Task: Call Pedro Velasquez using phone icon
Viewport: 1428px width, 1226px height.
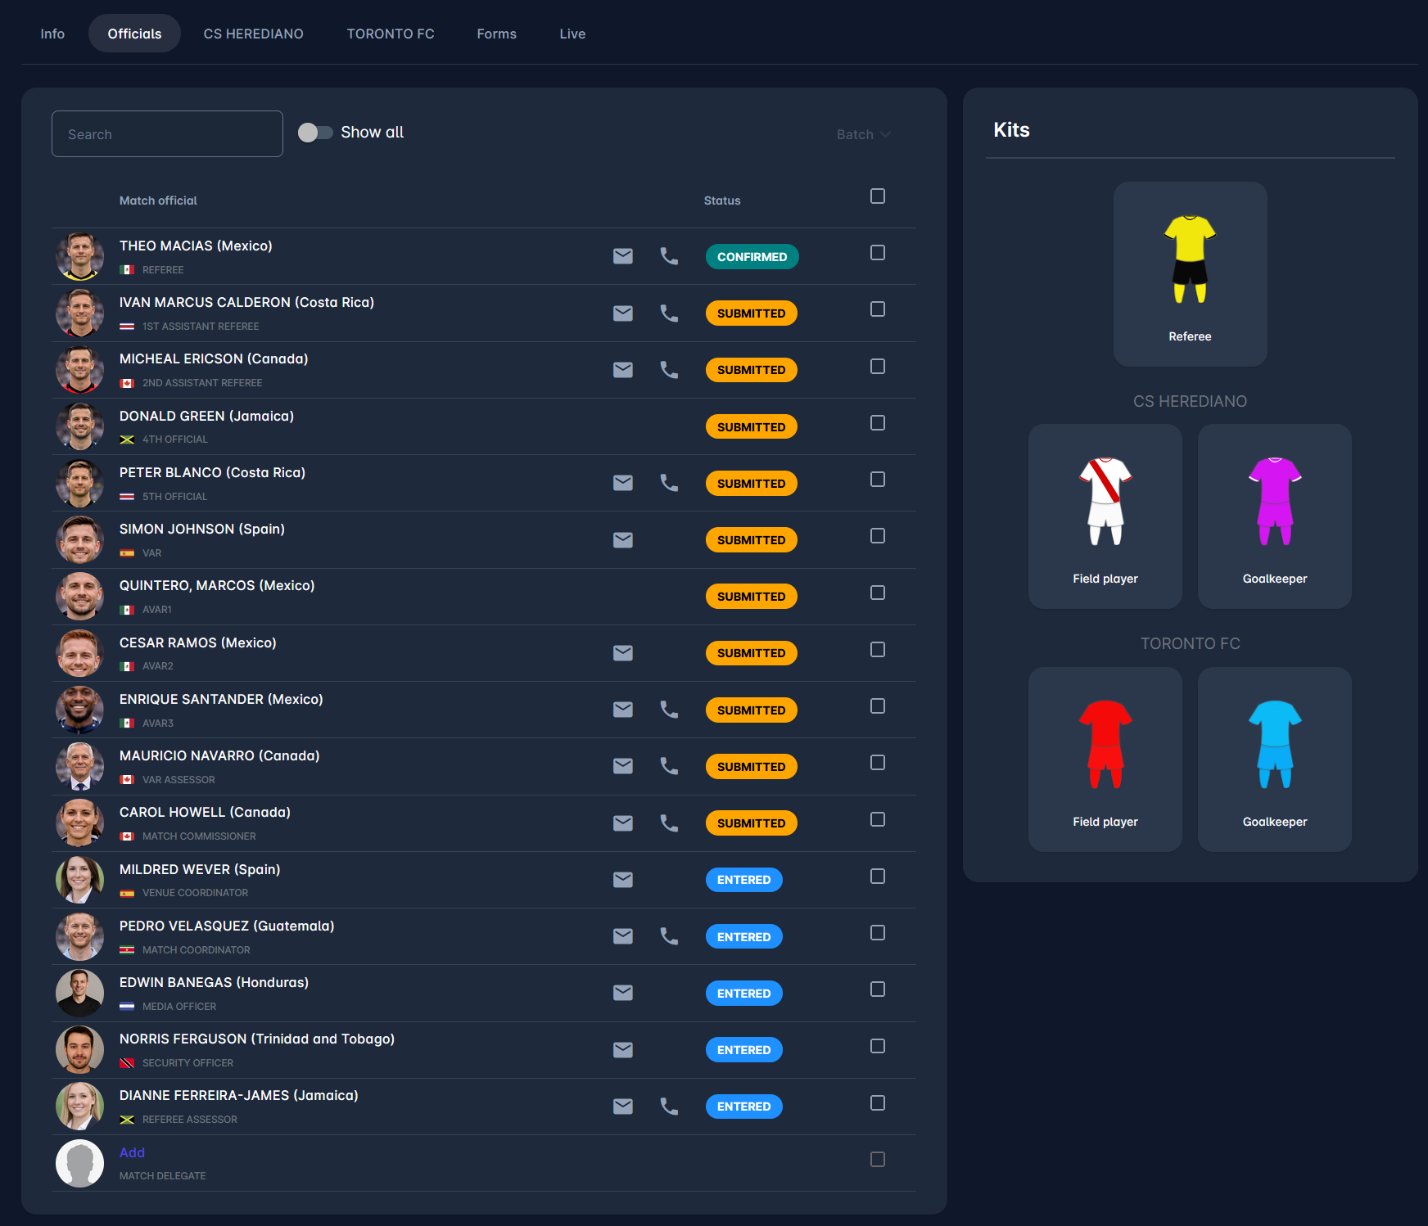Action: point(669,936)
